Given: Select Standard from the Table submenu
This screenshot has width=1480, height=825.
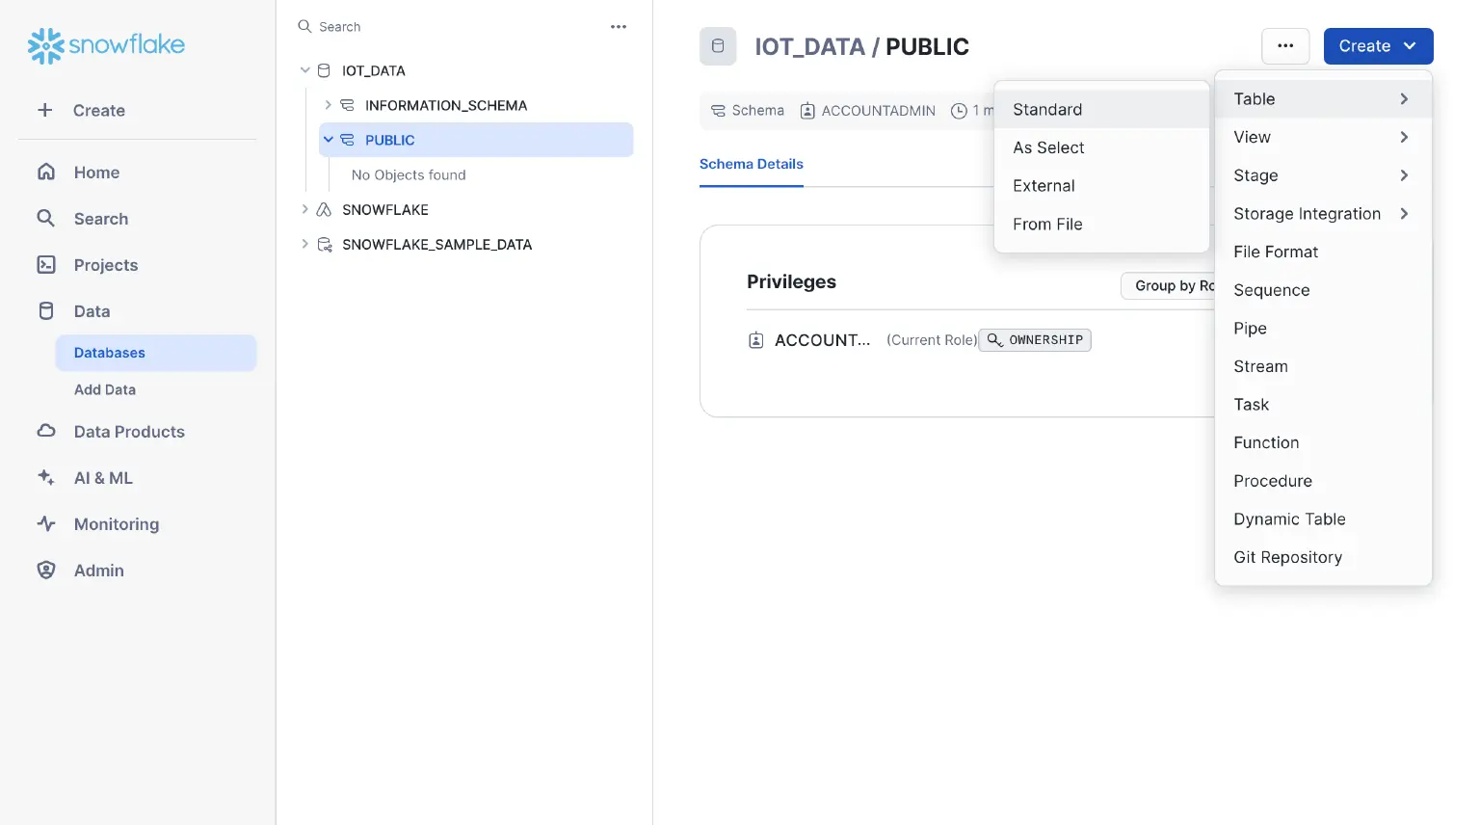Looking at the screenshot, I should (1046, 109).
